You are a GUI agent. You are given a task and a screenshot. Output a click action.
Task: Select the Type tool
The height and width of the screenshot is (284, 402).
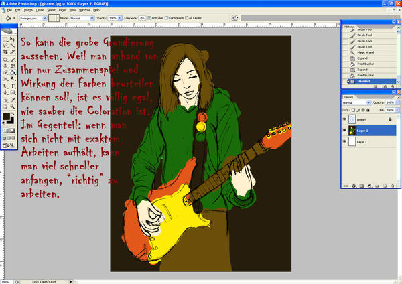tap(12, 86)
